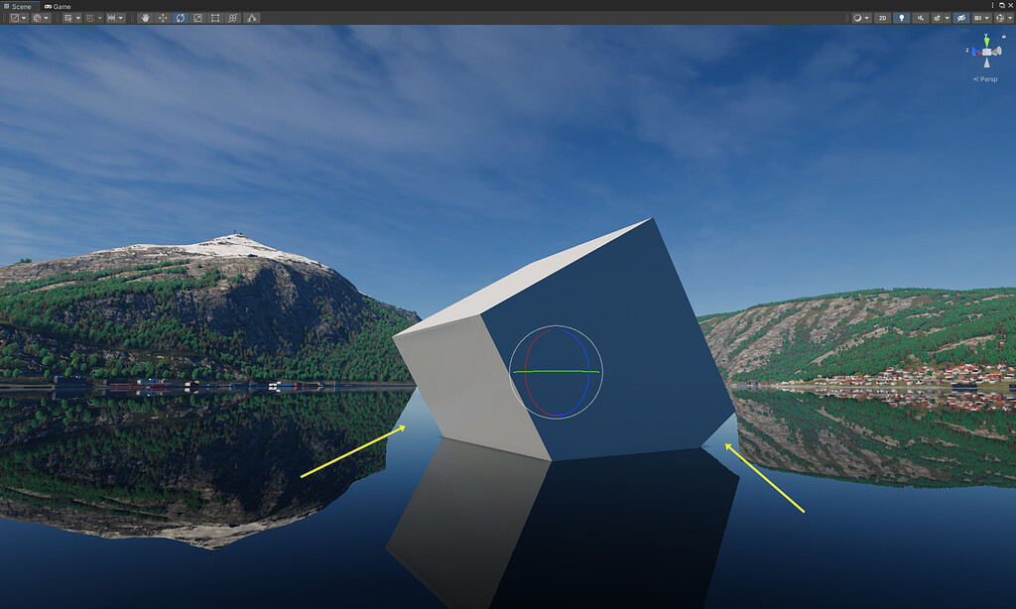This screenshot has width=1016, height=609.
Task: Open the scene effects dropdown arrow
Action: tap(947, 18)
